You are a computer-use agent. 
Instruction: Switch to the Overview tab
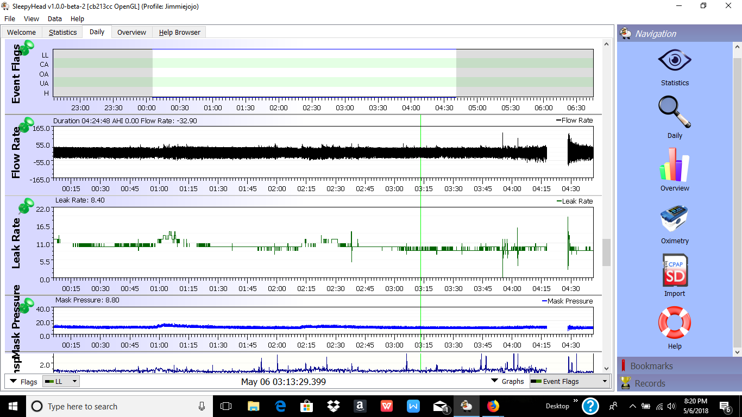(x=132, y=32)
